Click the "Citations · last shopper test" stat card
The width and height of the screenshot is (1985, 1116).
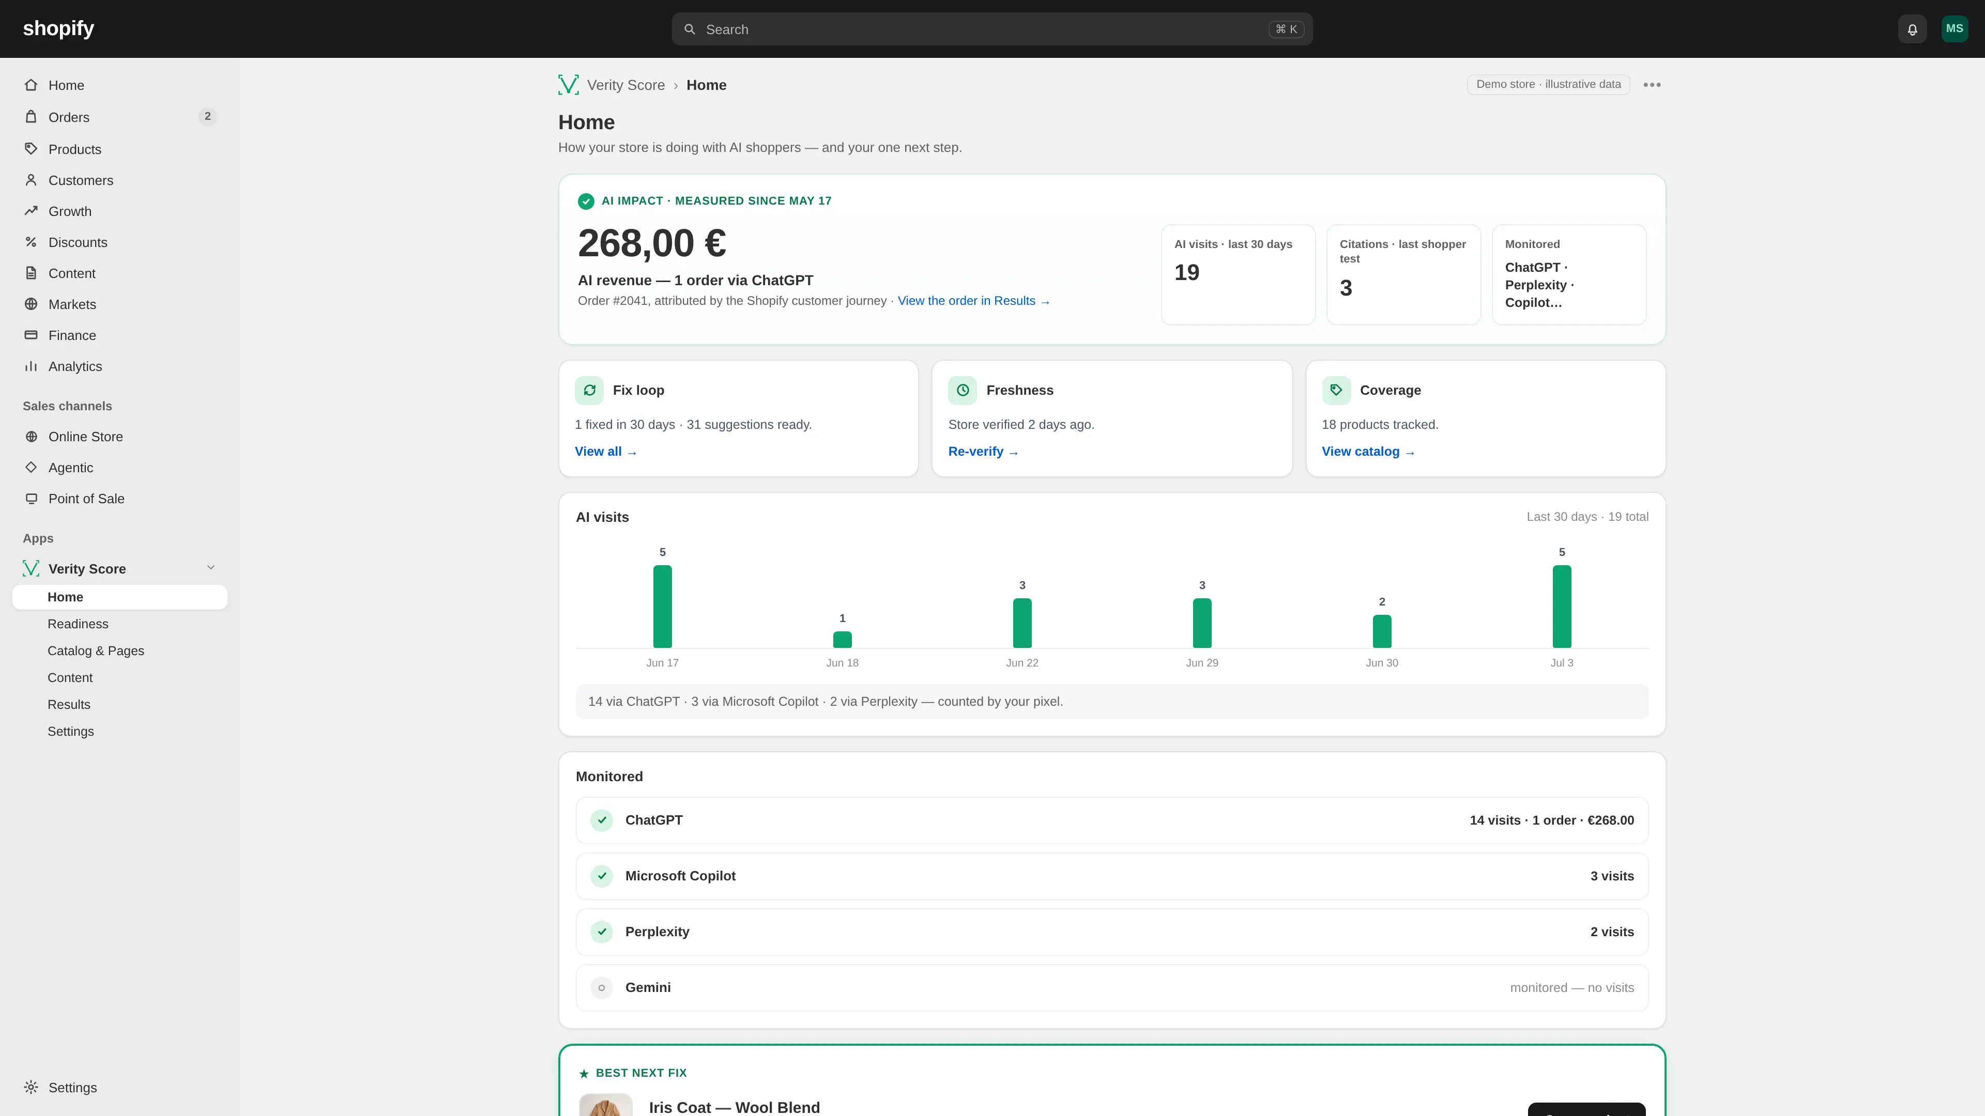pyautogui.click(x=1403, y=275)
